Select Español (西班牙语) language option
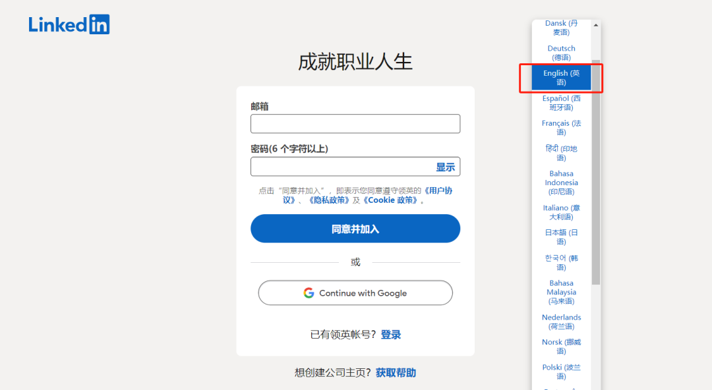Viewport: 712px width, 390px height. pyautogui.click(x=561, y=103)
